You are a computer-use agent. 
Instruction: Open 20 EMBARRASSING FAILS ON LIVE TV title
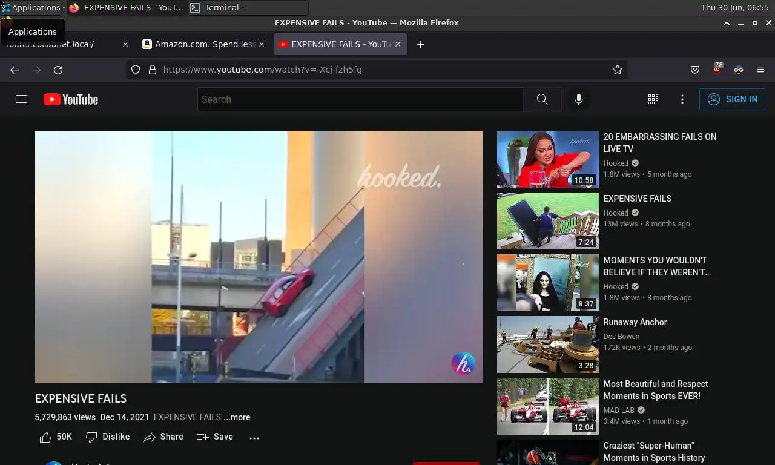[660, 143]
